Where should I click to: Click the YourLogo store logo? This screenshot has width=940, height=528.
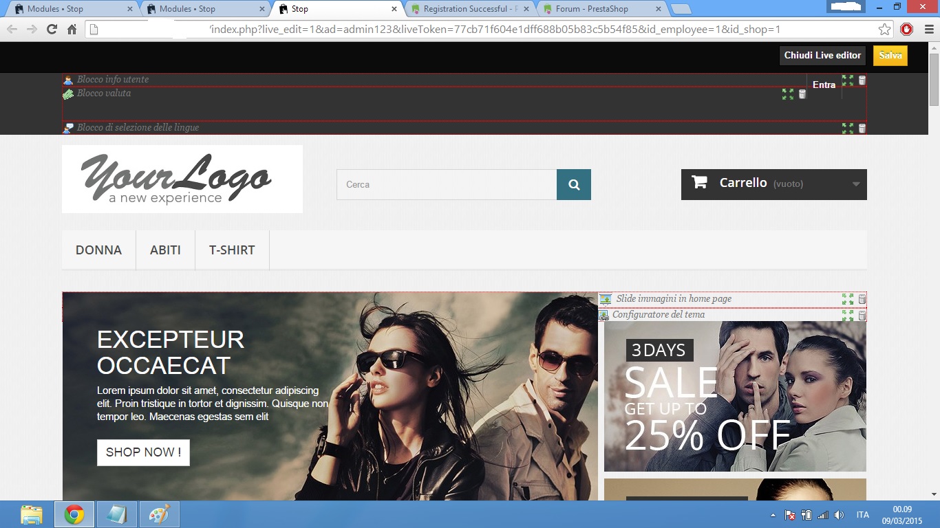(x=182, y=179)
